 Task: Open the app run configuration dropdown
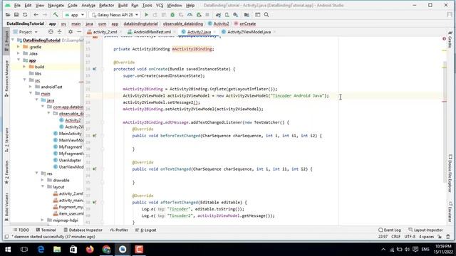pyautogui.click(x=74, y=15)
